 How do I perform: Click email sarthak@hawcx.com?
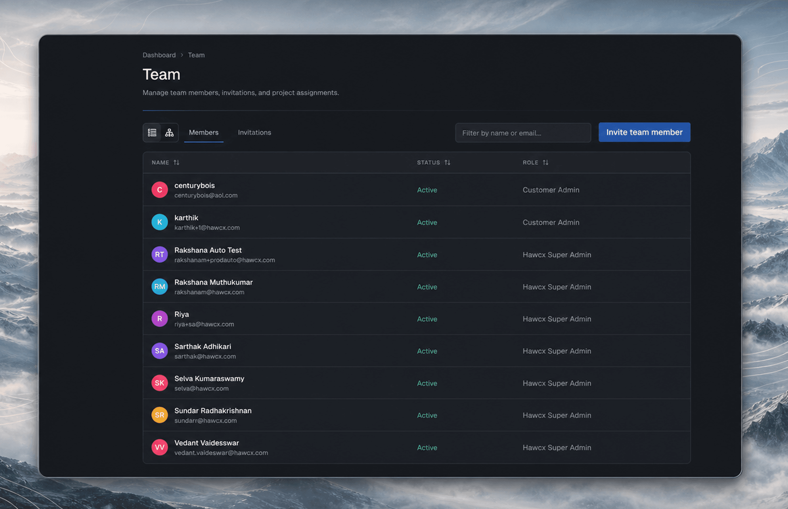[x=205, y=356]
